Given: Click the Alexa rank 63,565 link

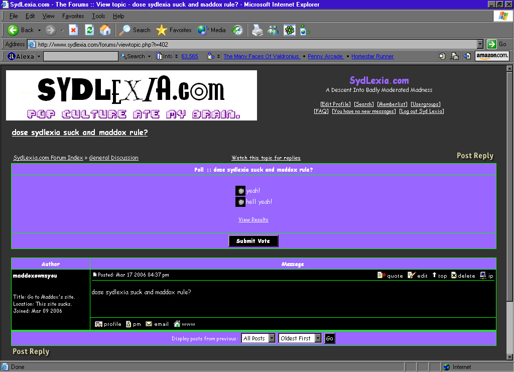Looking at the screenshot, I should [x=189, y=56].
